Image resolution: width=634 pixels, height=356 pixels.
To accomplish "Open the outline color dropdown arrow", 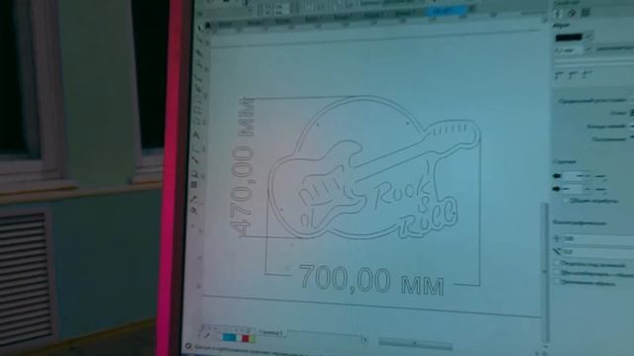I will click(x=588, y=38).
